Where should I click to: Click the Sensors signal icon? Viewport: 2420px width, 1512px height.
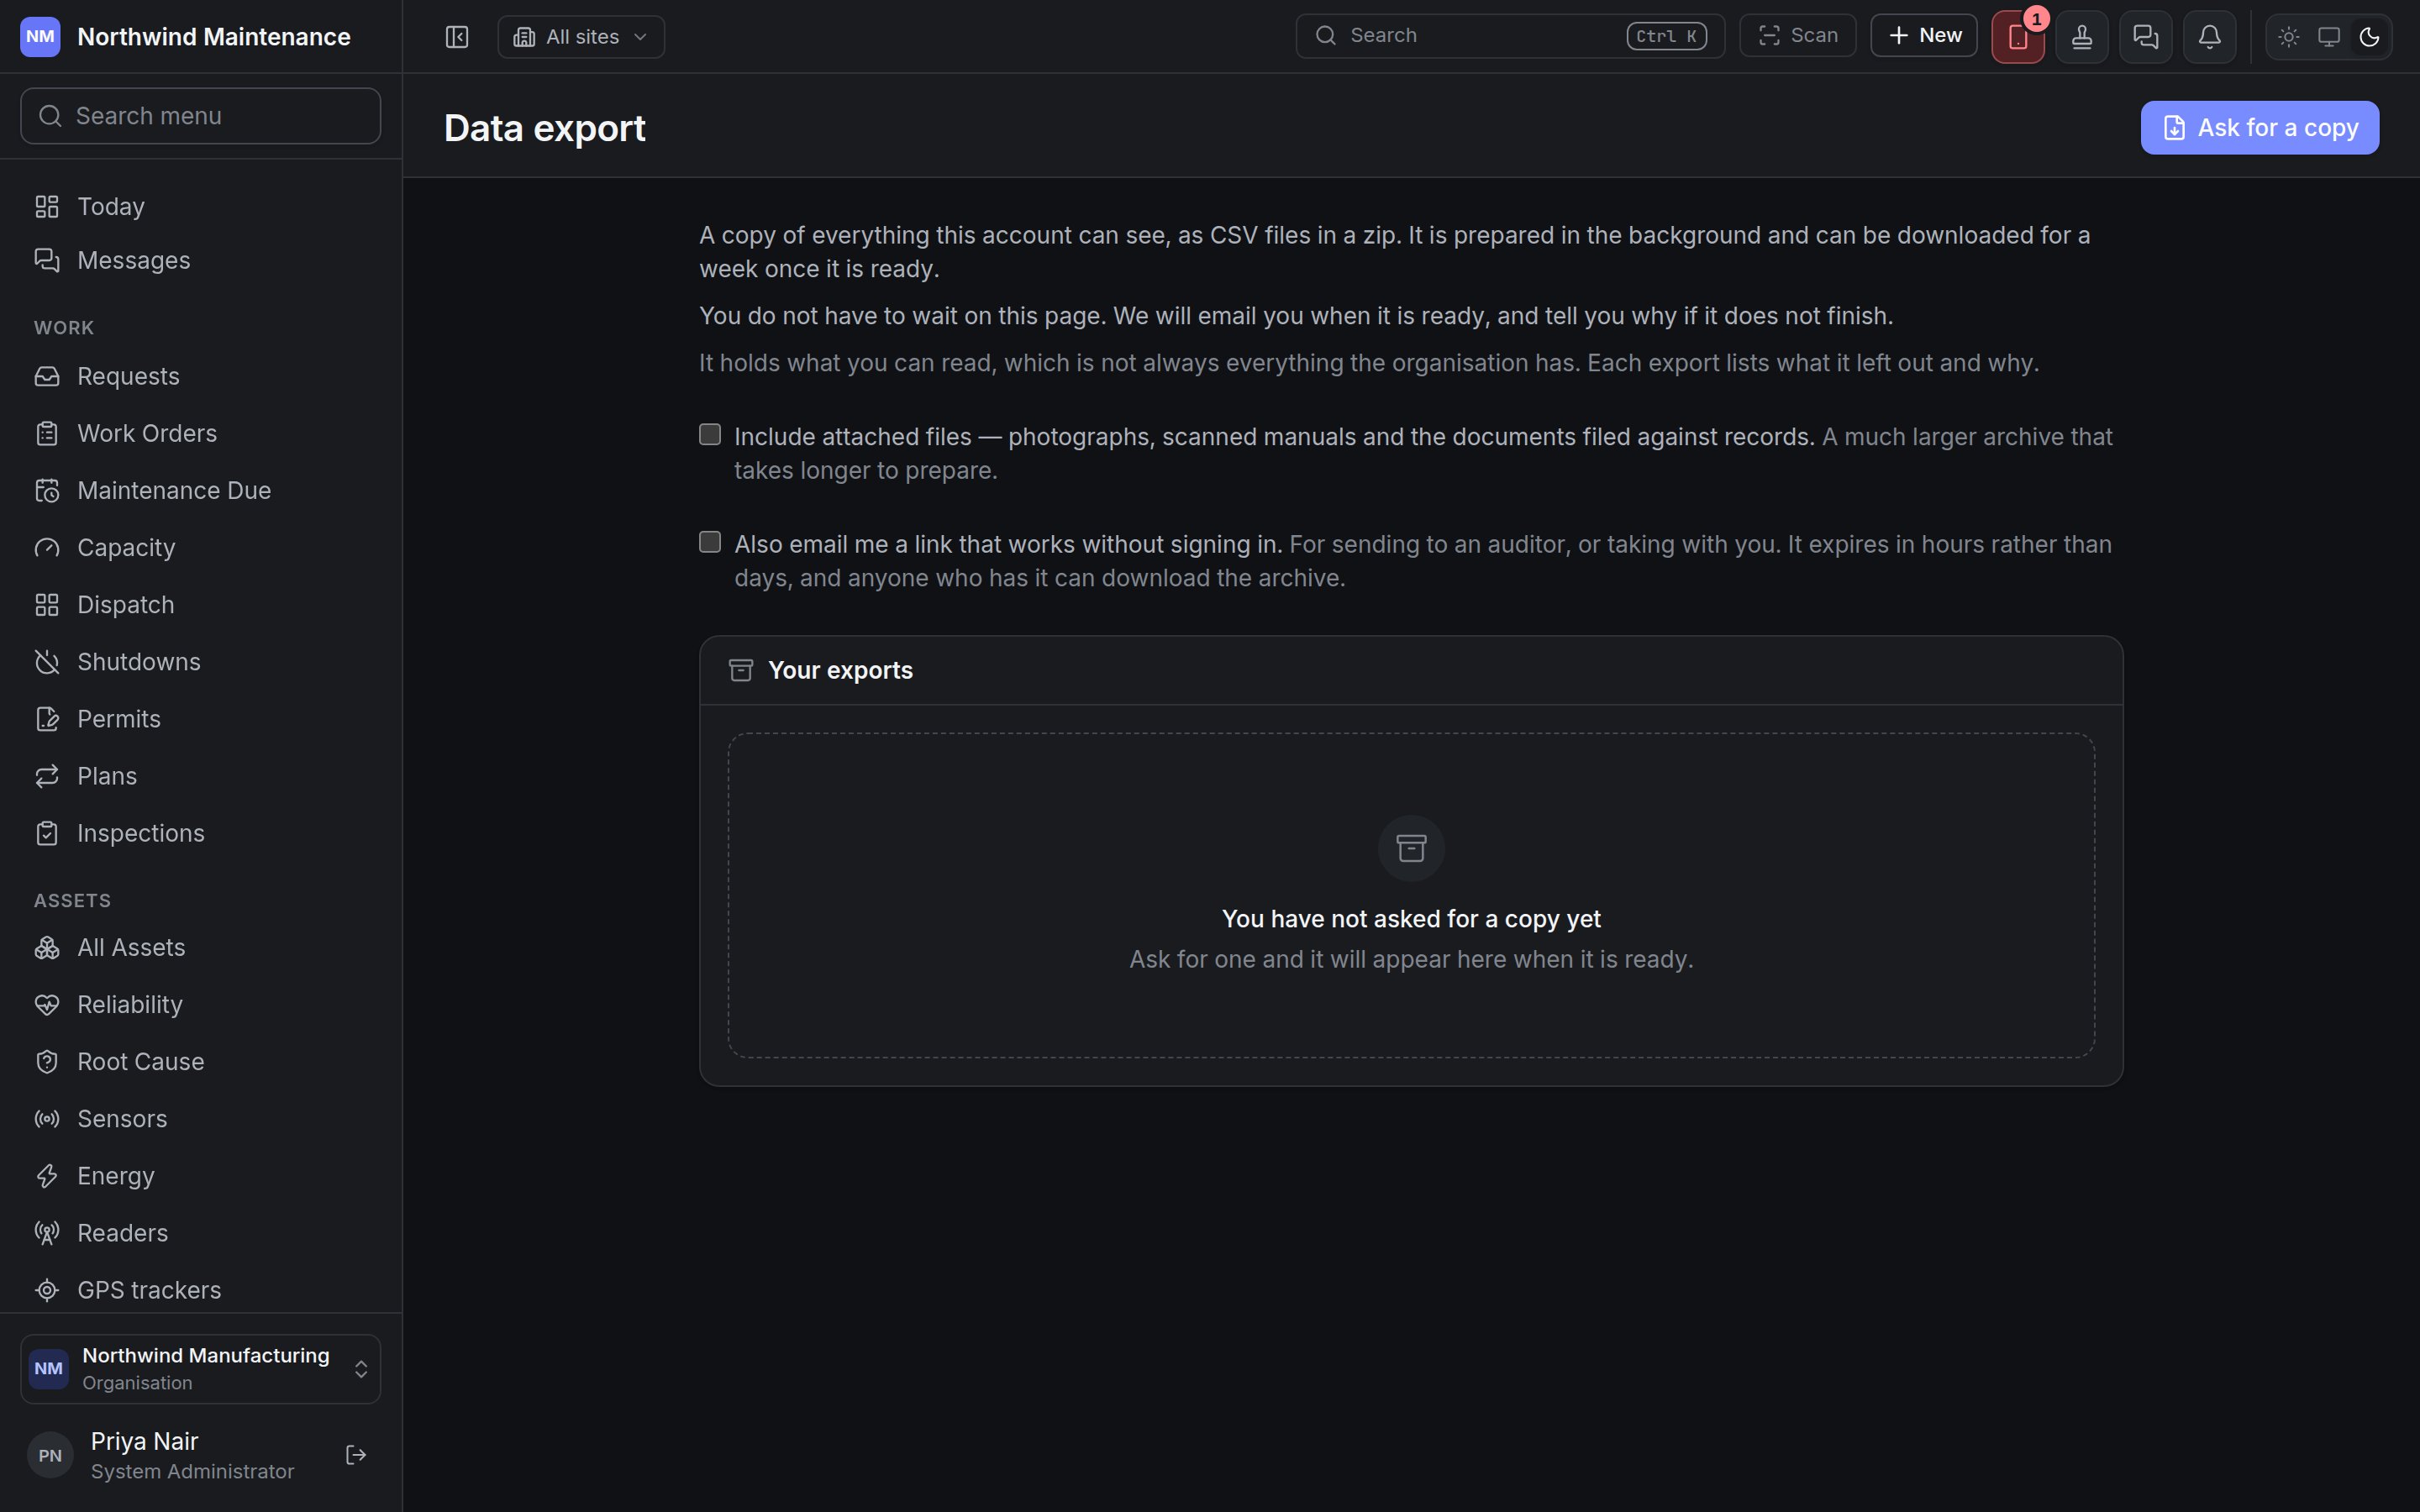tap(47, 1119)
